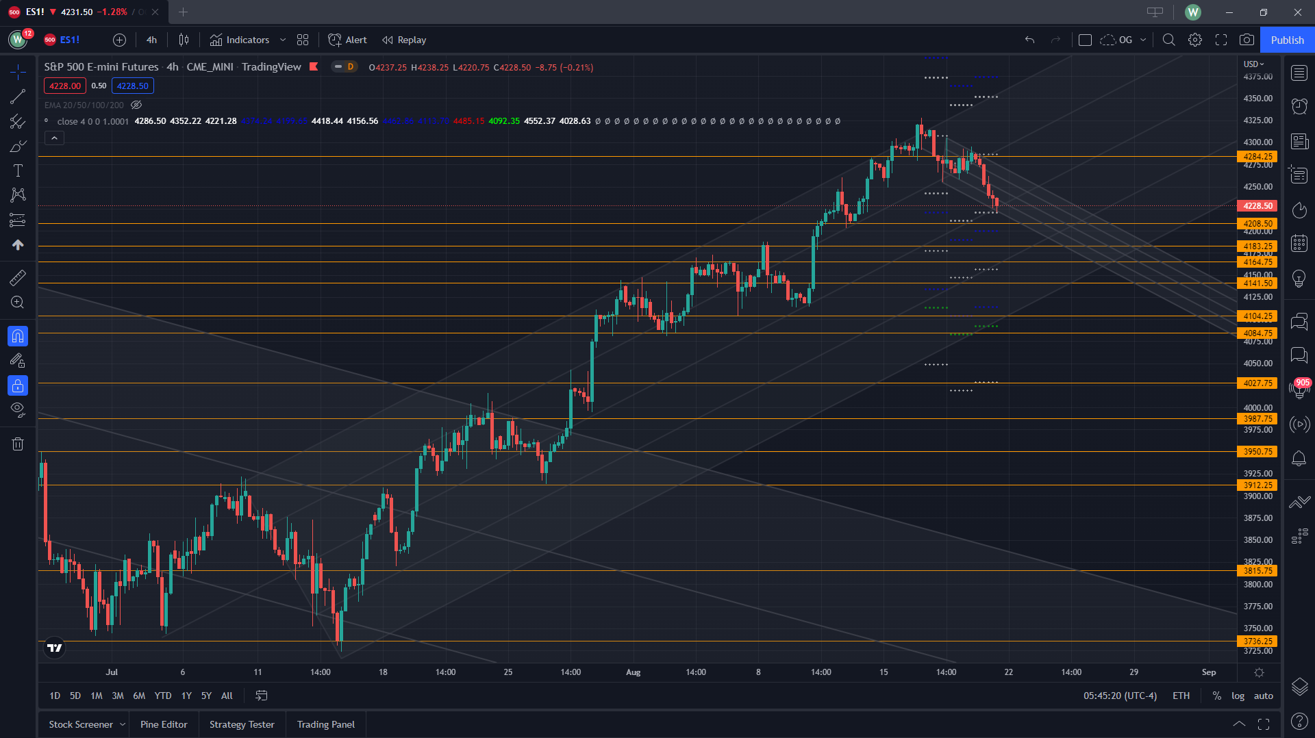
Task: Open the Indicators dialog
Action: (240, 40)
